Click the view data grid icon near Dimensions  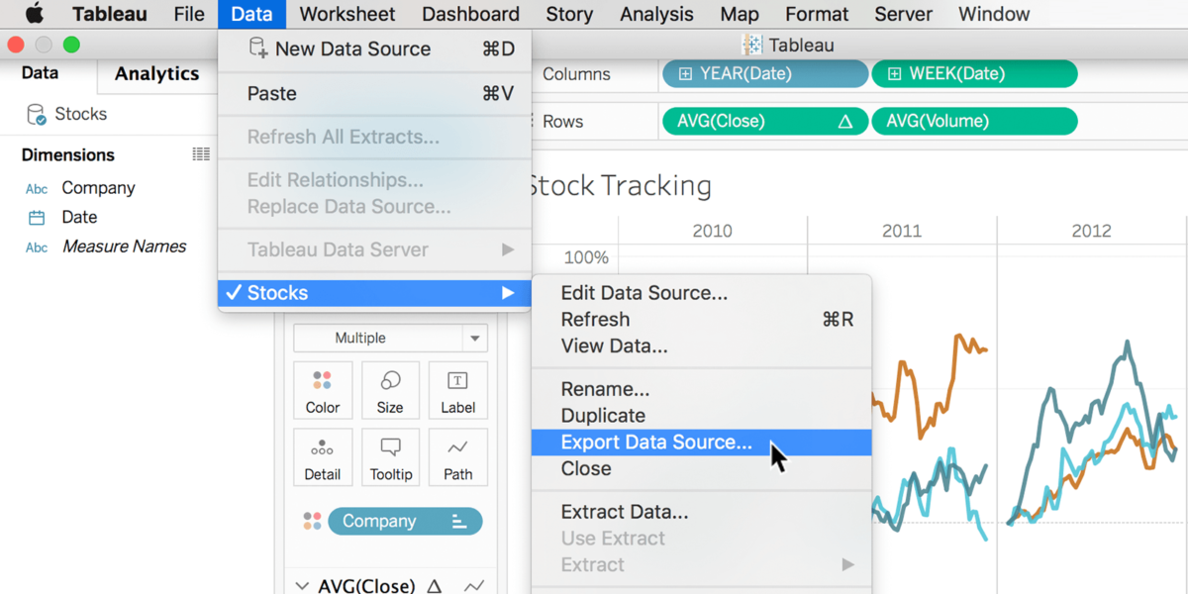[201, 153]
